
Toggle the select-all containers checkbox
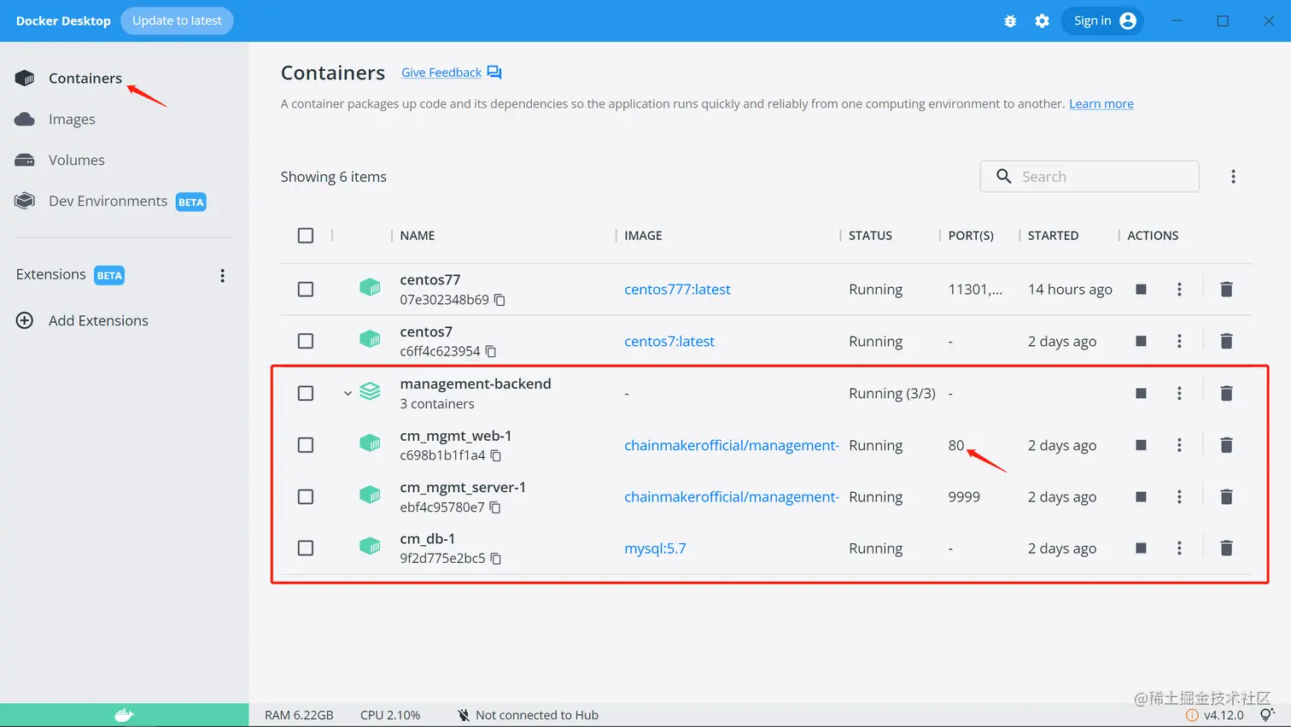tap(306, 236)
